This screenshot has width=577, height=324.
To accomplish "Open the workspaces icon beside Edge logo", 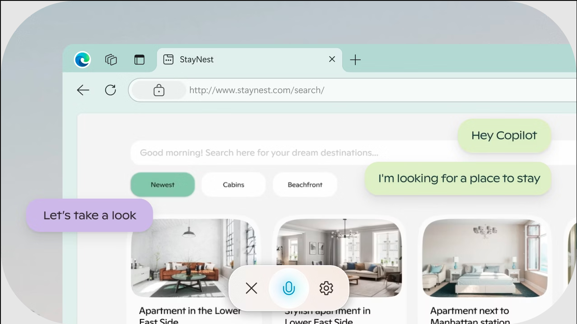I will (x=111, y=59).
